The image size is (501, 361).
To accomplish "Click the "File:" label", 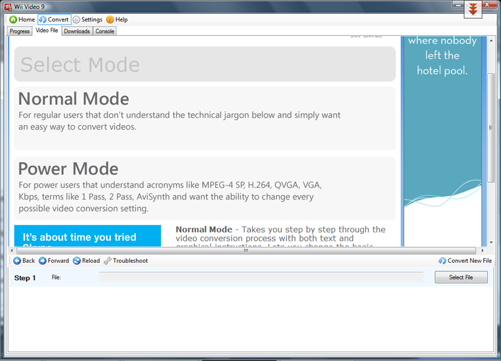I will click(56, 277).
